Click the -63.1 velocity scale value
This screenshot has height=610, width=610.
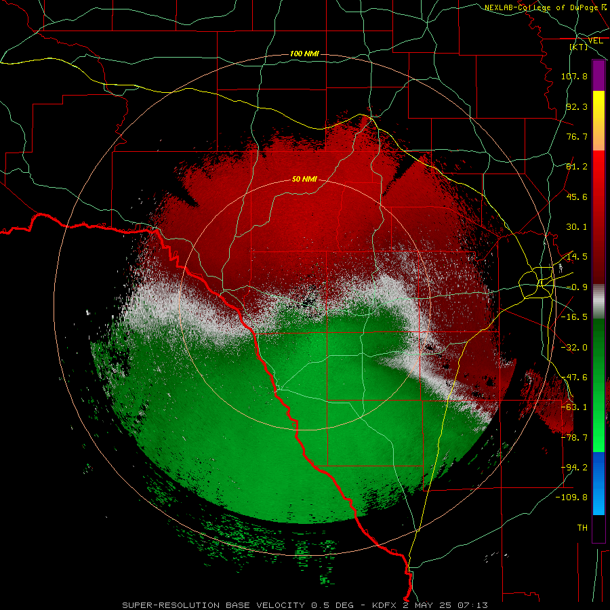coord(574,407)
